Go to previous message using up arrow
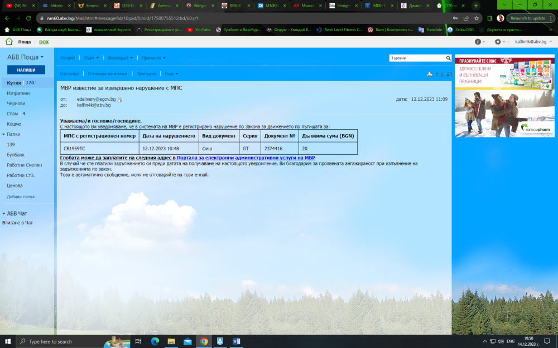558x348 pixels. pyautogui.click(x=437, y=74)
